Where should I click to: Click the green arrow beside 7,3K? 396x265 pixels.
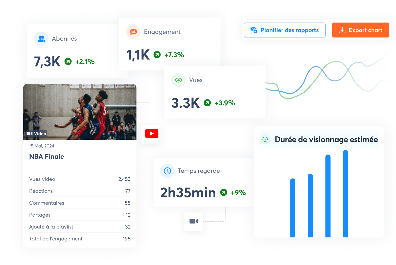point(68,62)
